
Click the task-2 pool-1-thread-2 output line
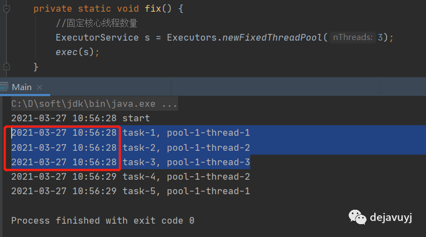[x=186, y=147]
